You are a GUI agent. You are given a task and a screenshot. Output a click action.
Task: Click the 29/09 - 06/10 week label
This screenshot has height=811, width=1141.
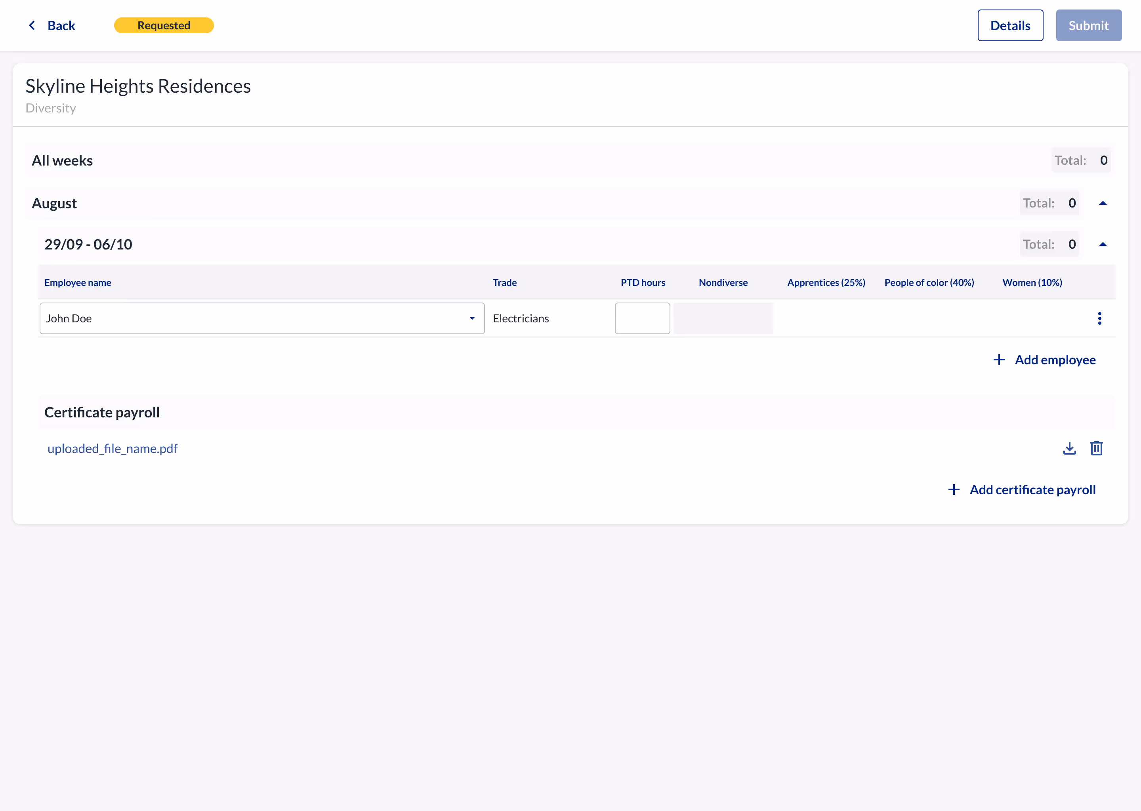(88, 244)
